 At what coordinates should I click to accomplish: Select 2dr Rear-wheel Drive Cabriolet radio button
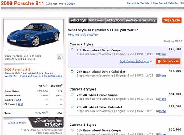[x=72, y=72]
